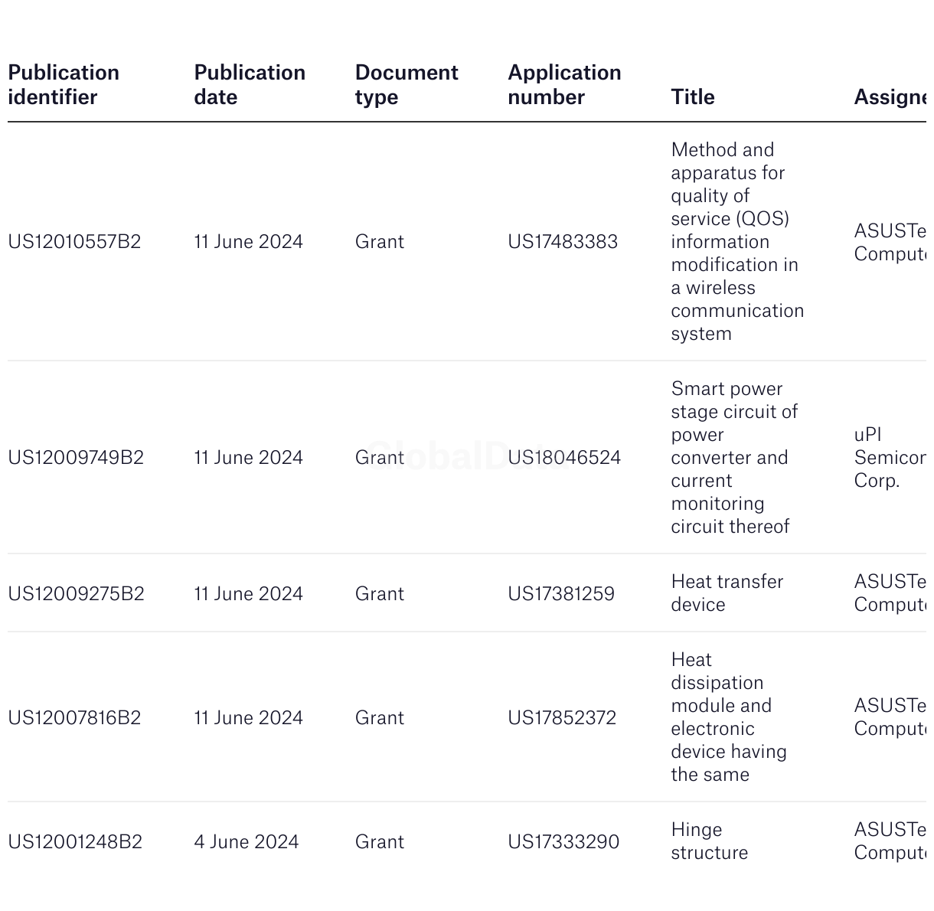This screenshot has width=934, height=911.
Task: Select publication identifier US12009749B2
Action: 76,457
